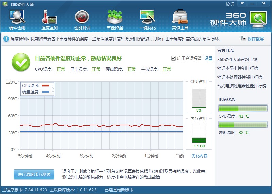Image resolution: width=272 pixels, height=194 pixels.
Task: Open 笔记本显卡性能排行榜 link
Action: pos(238,68)
